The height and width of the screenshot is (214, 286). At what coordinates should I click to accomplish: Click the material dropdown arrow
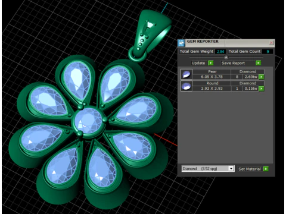(x=231, y=169)
